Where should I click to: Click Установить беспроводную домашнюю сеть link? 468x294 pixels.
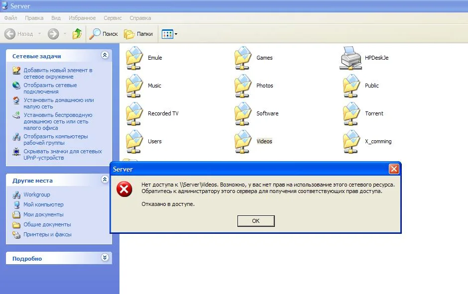tap(58, 121)
